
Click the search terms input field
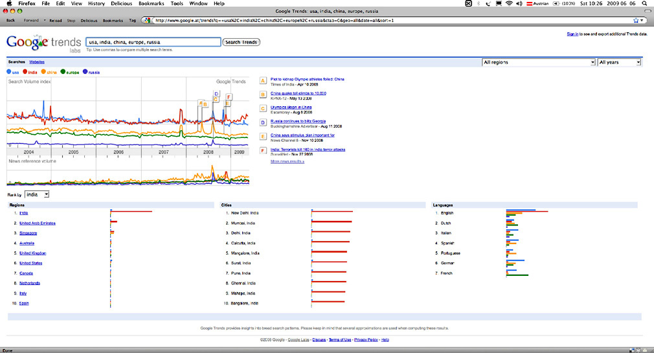(x=153, y=42)
